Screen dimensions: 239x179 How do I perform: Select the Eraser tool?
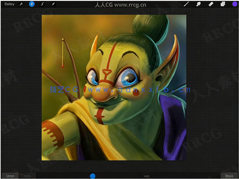(x=211, y=4)
